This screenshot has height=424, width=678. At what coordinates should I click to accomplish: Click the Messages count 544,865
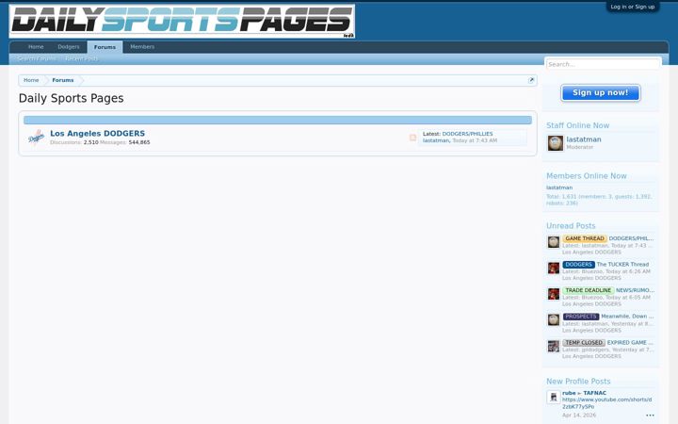point(139,142)
